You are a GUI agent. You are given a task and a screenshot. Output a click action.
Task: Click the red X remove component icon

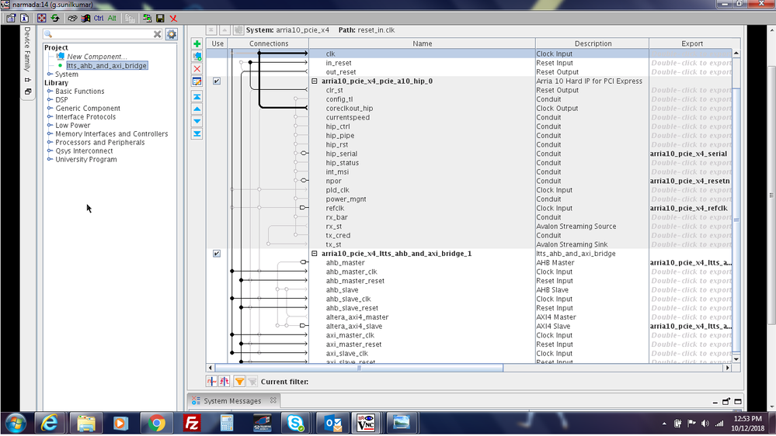click(x=197, y=68)
